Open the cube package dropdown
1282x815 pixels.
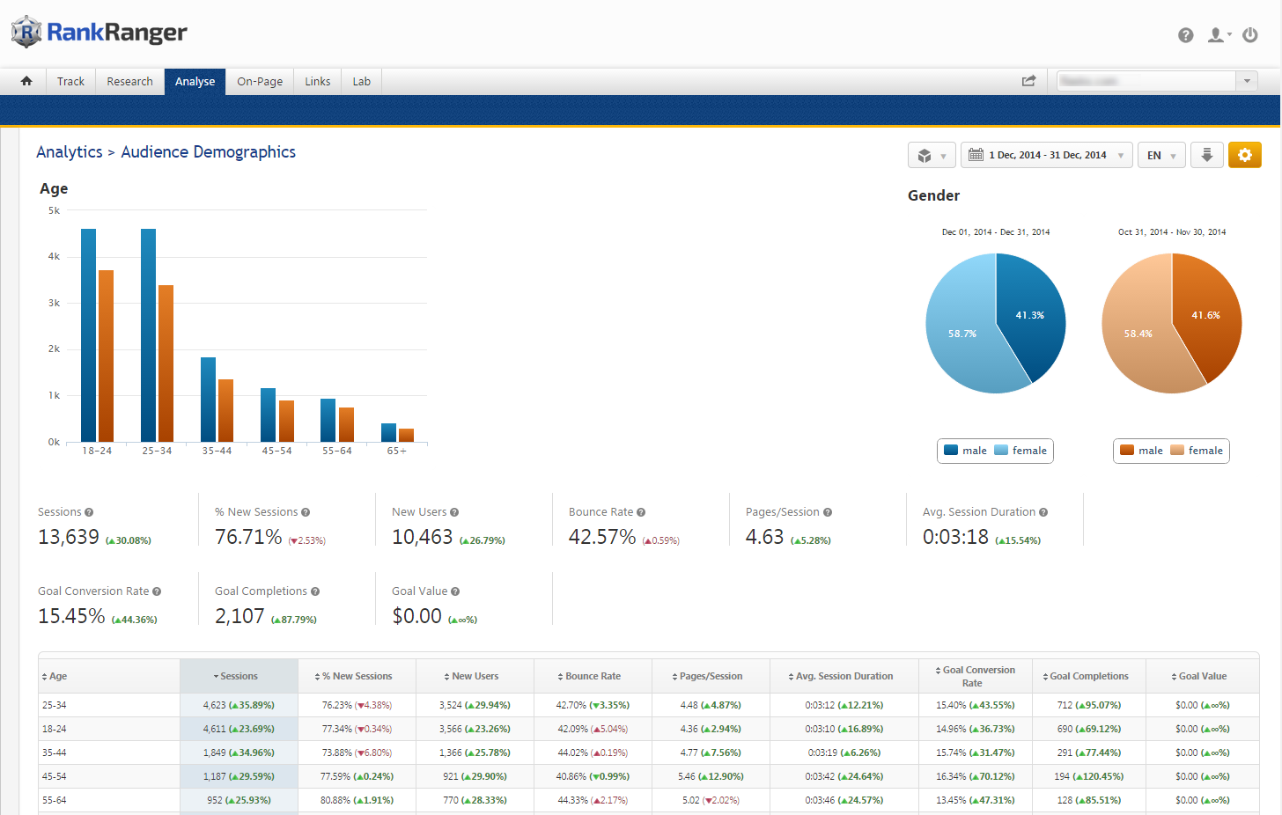[931, 155]
